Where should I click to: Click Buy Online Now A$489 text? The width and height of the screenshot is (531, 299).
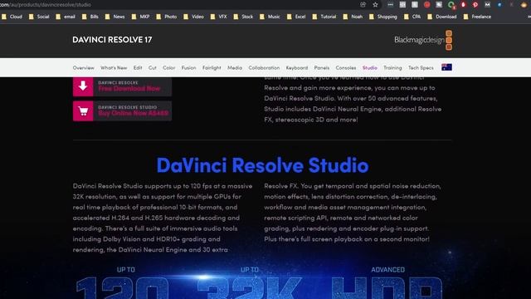tap(133, 113)
